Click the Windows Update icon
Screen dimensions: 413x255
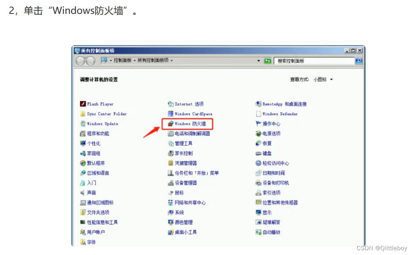coord(83,124)
